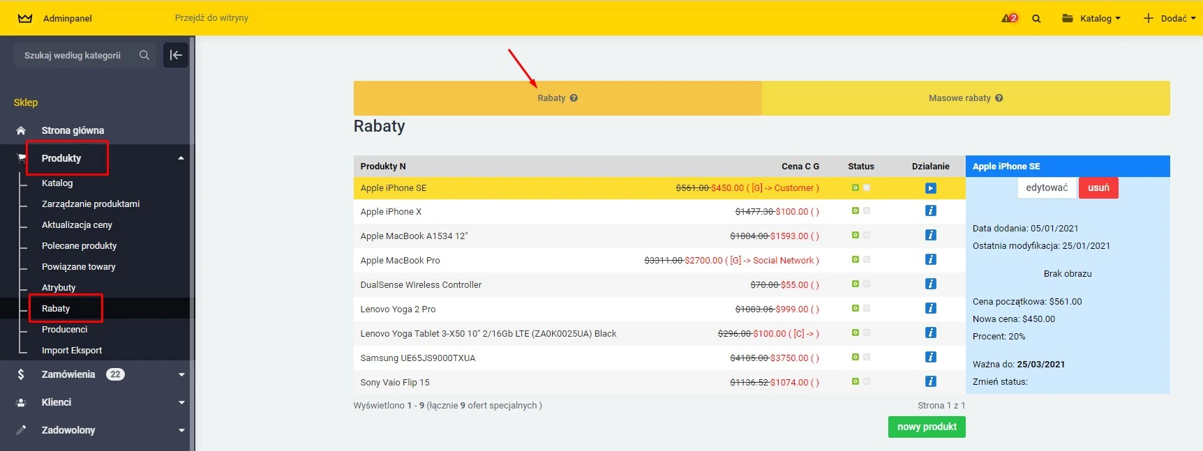
Task: Click the help icon next to Masowe rabaty
Action: 999,98
